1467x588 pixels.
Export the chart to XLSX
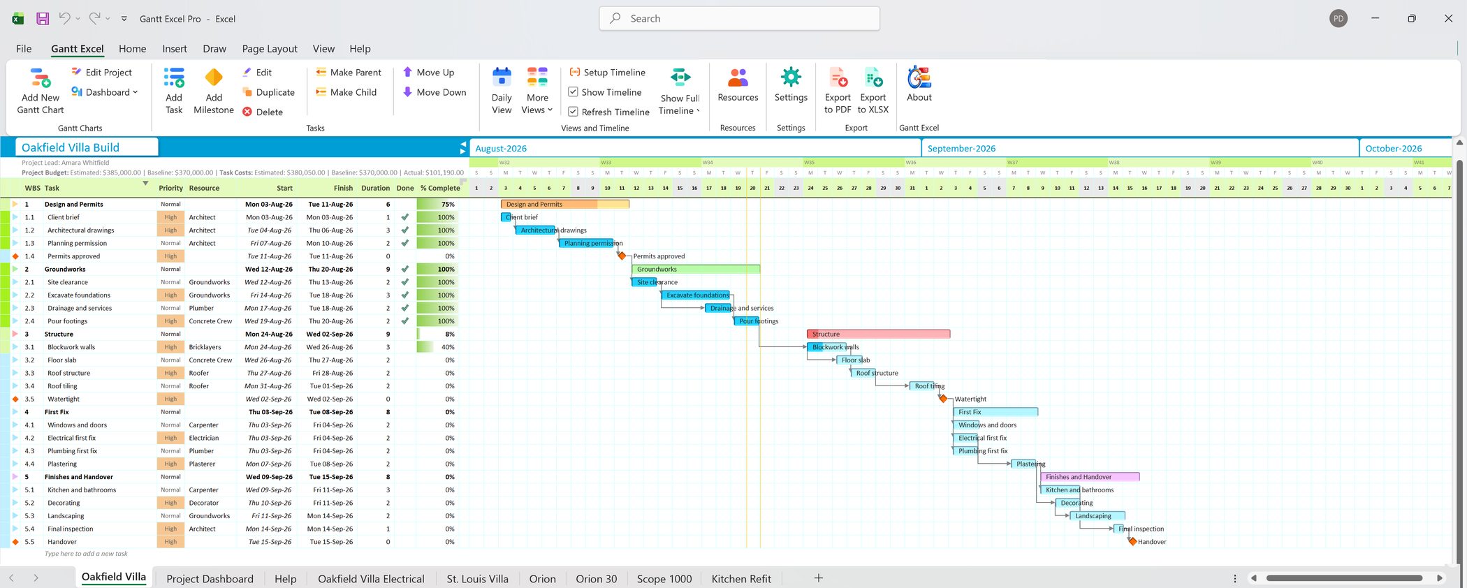coord(873,90)
